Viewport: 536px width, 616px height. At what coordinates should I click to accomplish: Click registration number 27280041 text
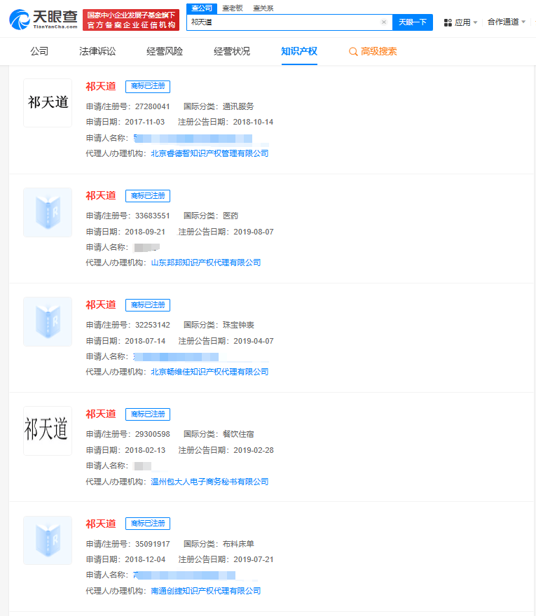tap(153, 107)
